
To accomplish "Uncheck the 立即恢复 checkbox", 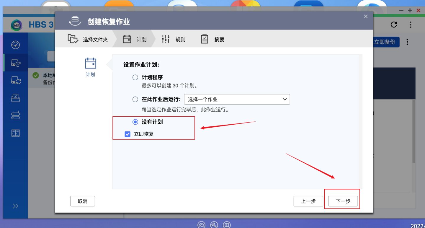I will [x=127, y=134].
